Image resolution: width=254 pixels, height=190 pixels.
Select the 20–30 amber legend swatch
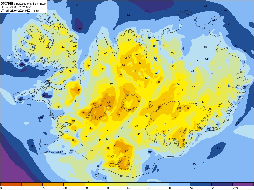[53, 184]
